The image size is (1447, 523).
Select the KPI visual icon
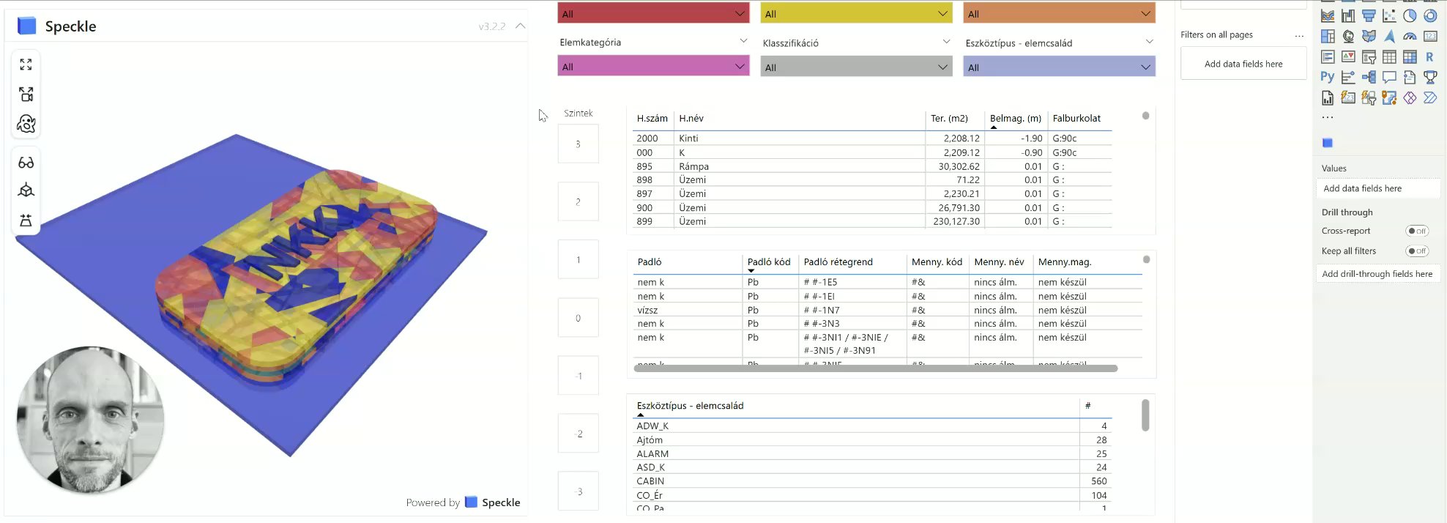1348,56
